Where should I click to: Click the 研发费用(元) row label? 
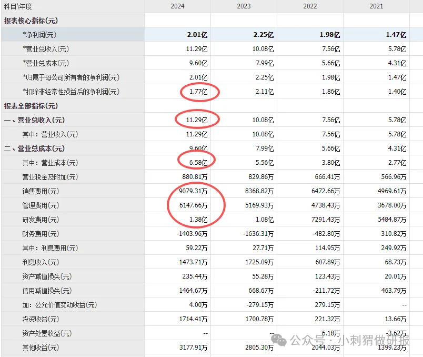point(41,220)
